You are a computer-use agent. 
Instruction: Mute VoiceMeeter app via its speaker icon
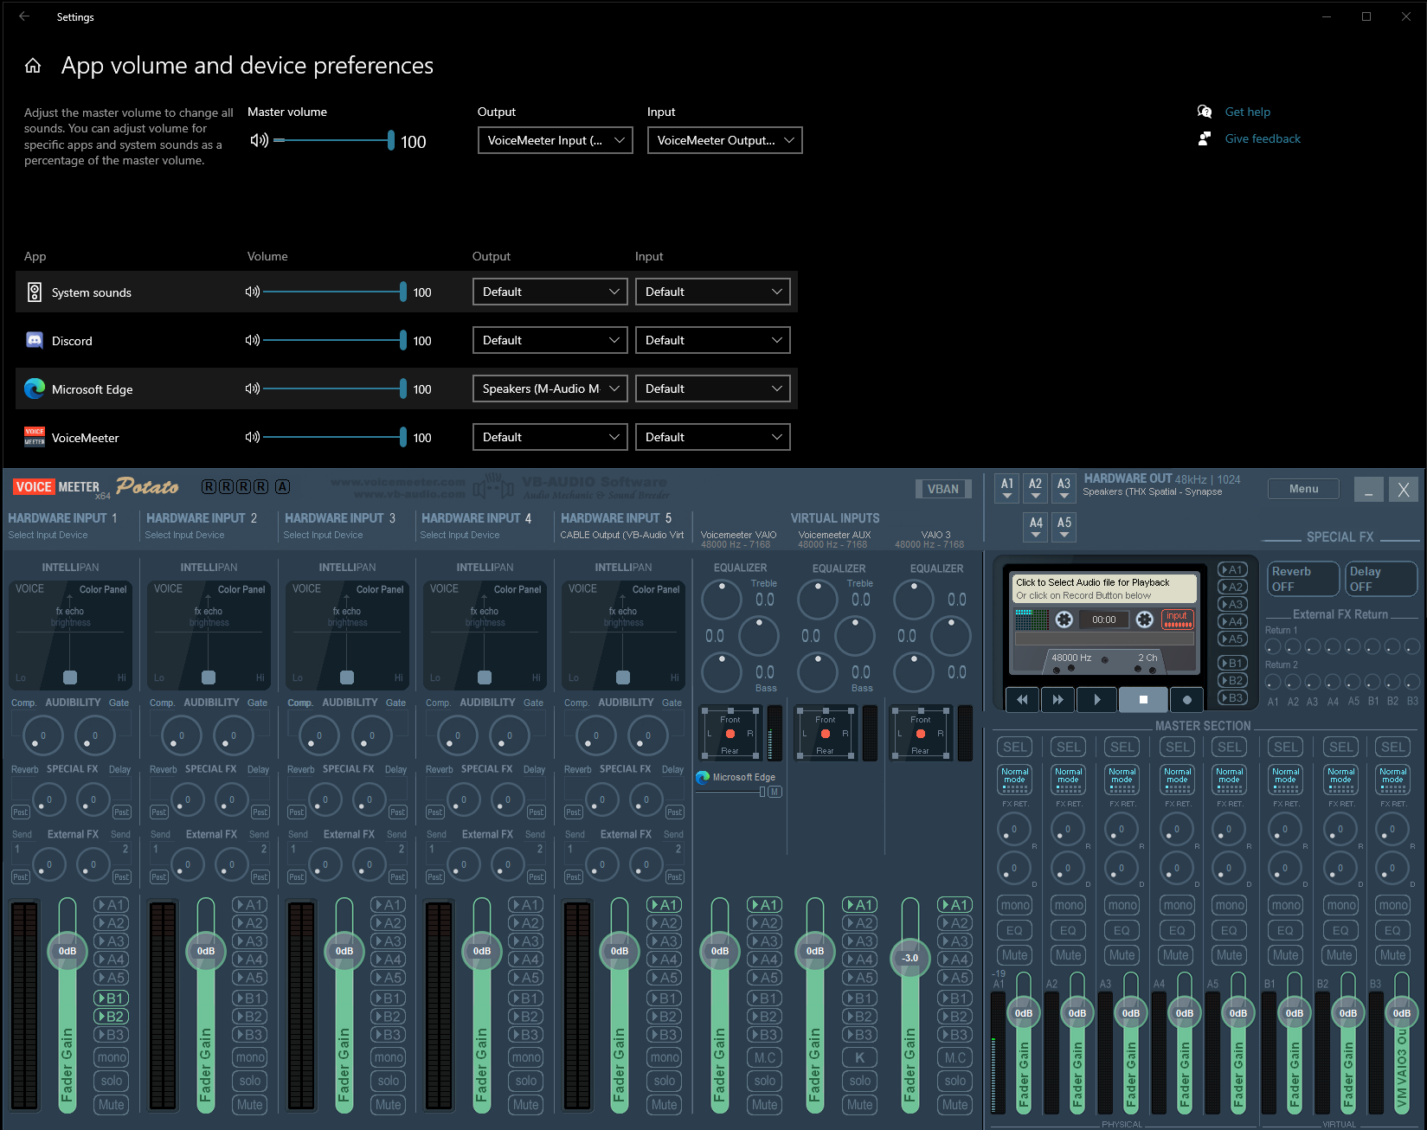point(252,437)
